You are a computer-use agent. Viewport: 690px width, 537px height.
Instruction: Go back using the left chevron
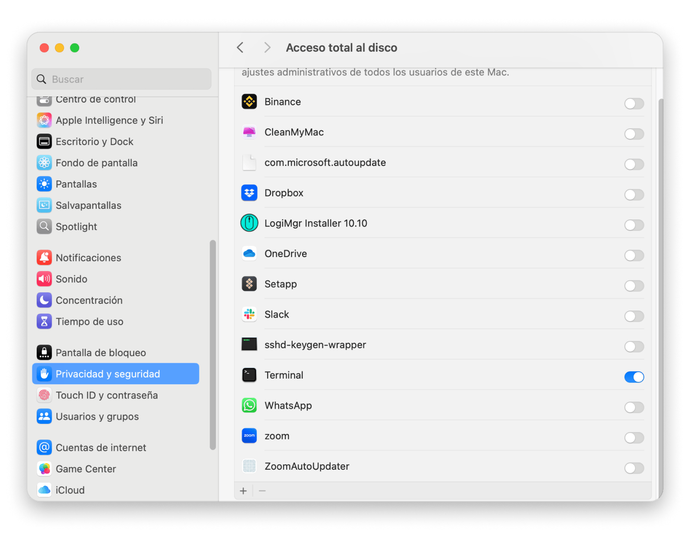[240, 48]
